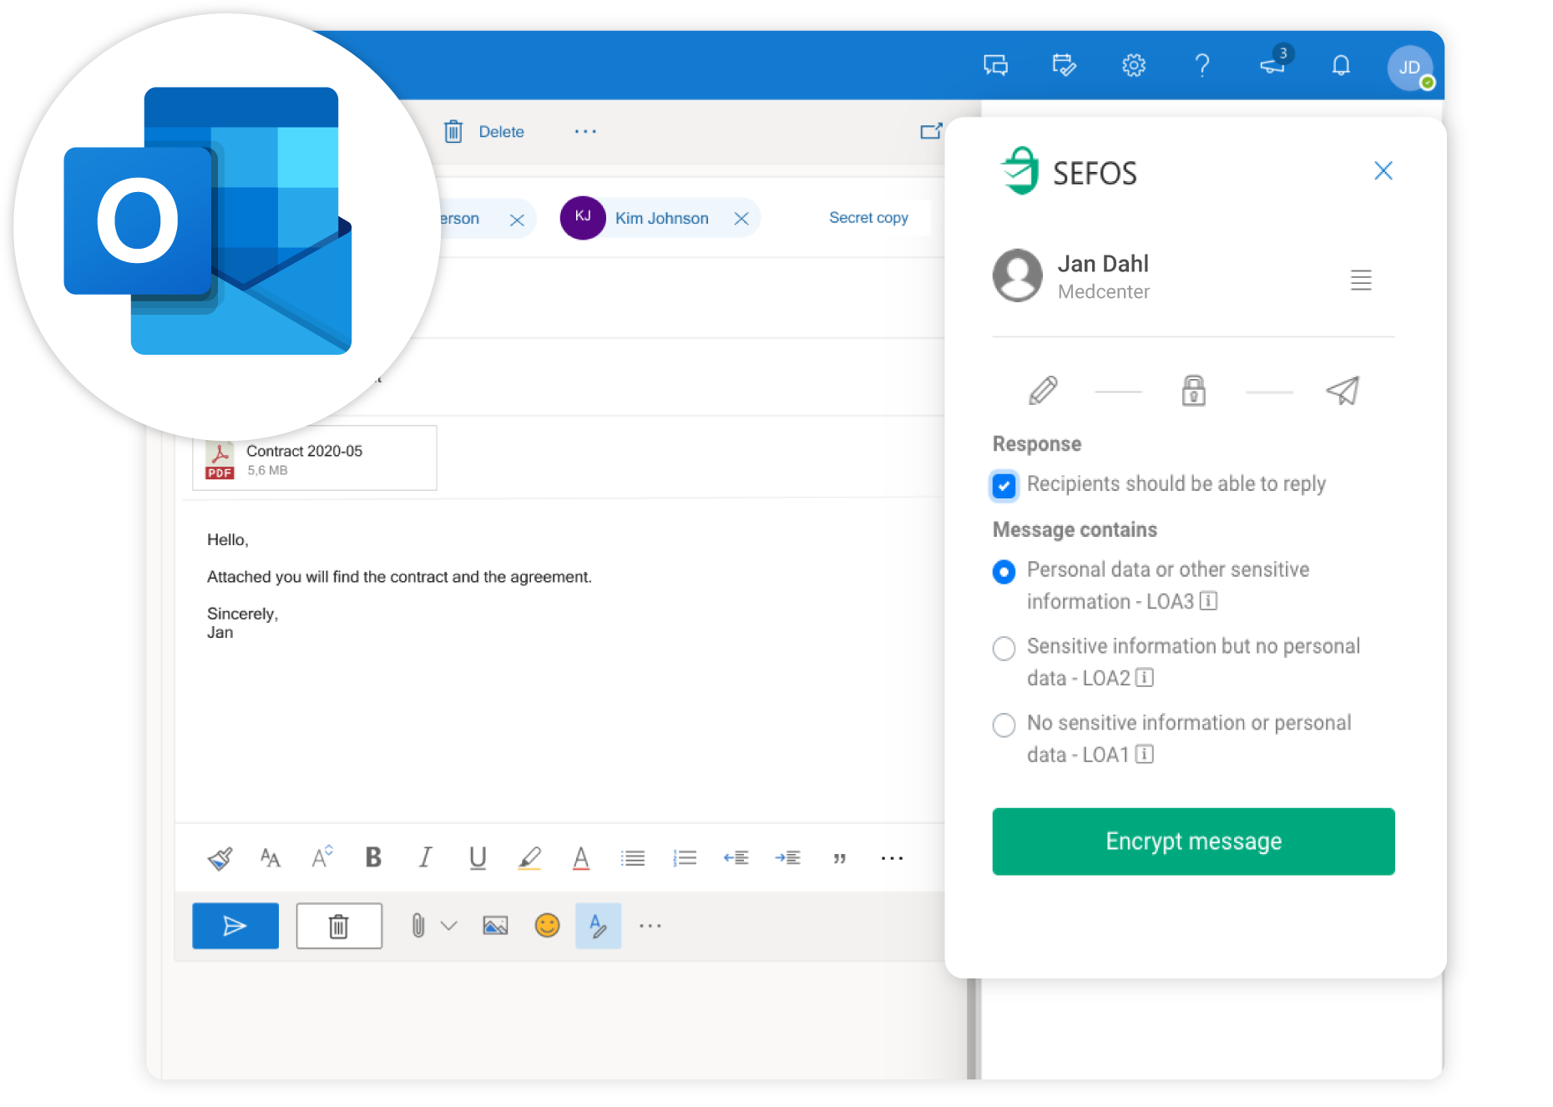
Task: Open the font style superscript A icon
Action: (322, 857)
